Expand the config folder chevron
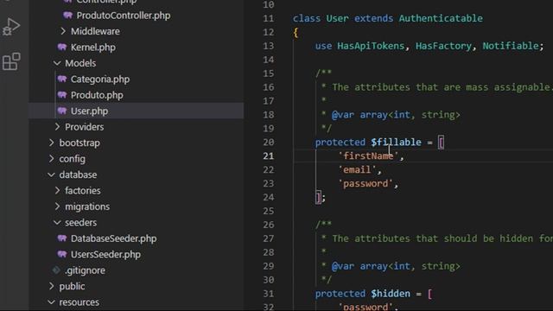This screenshot has height=311, width=553. click(x=52, y=159)
